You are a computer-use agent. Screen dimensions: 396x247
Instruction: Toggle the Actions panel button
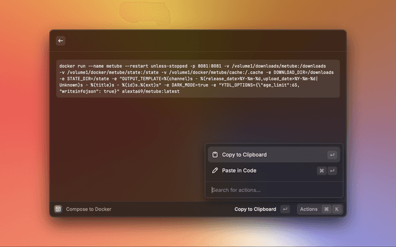[x=309, y=209]
